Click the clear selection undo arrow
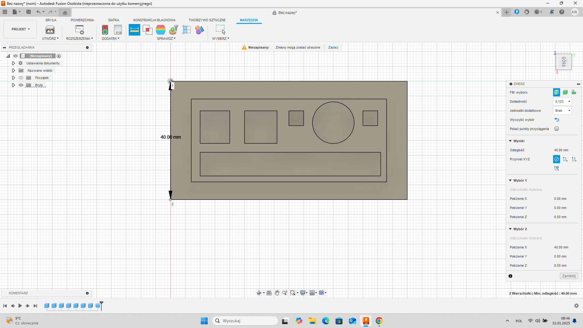 (x=557, y=120)
